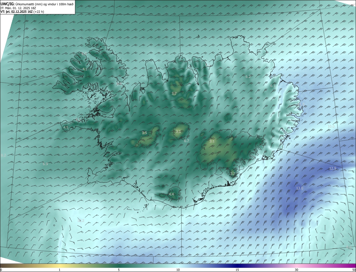Click the 3.7 value near the southeast coast
This screenshot has height=272, width=356.
(x=233, y=174)
